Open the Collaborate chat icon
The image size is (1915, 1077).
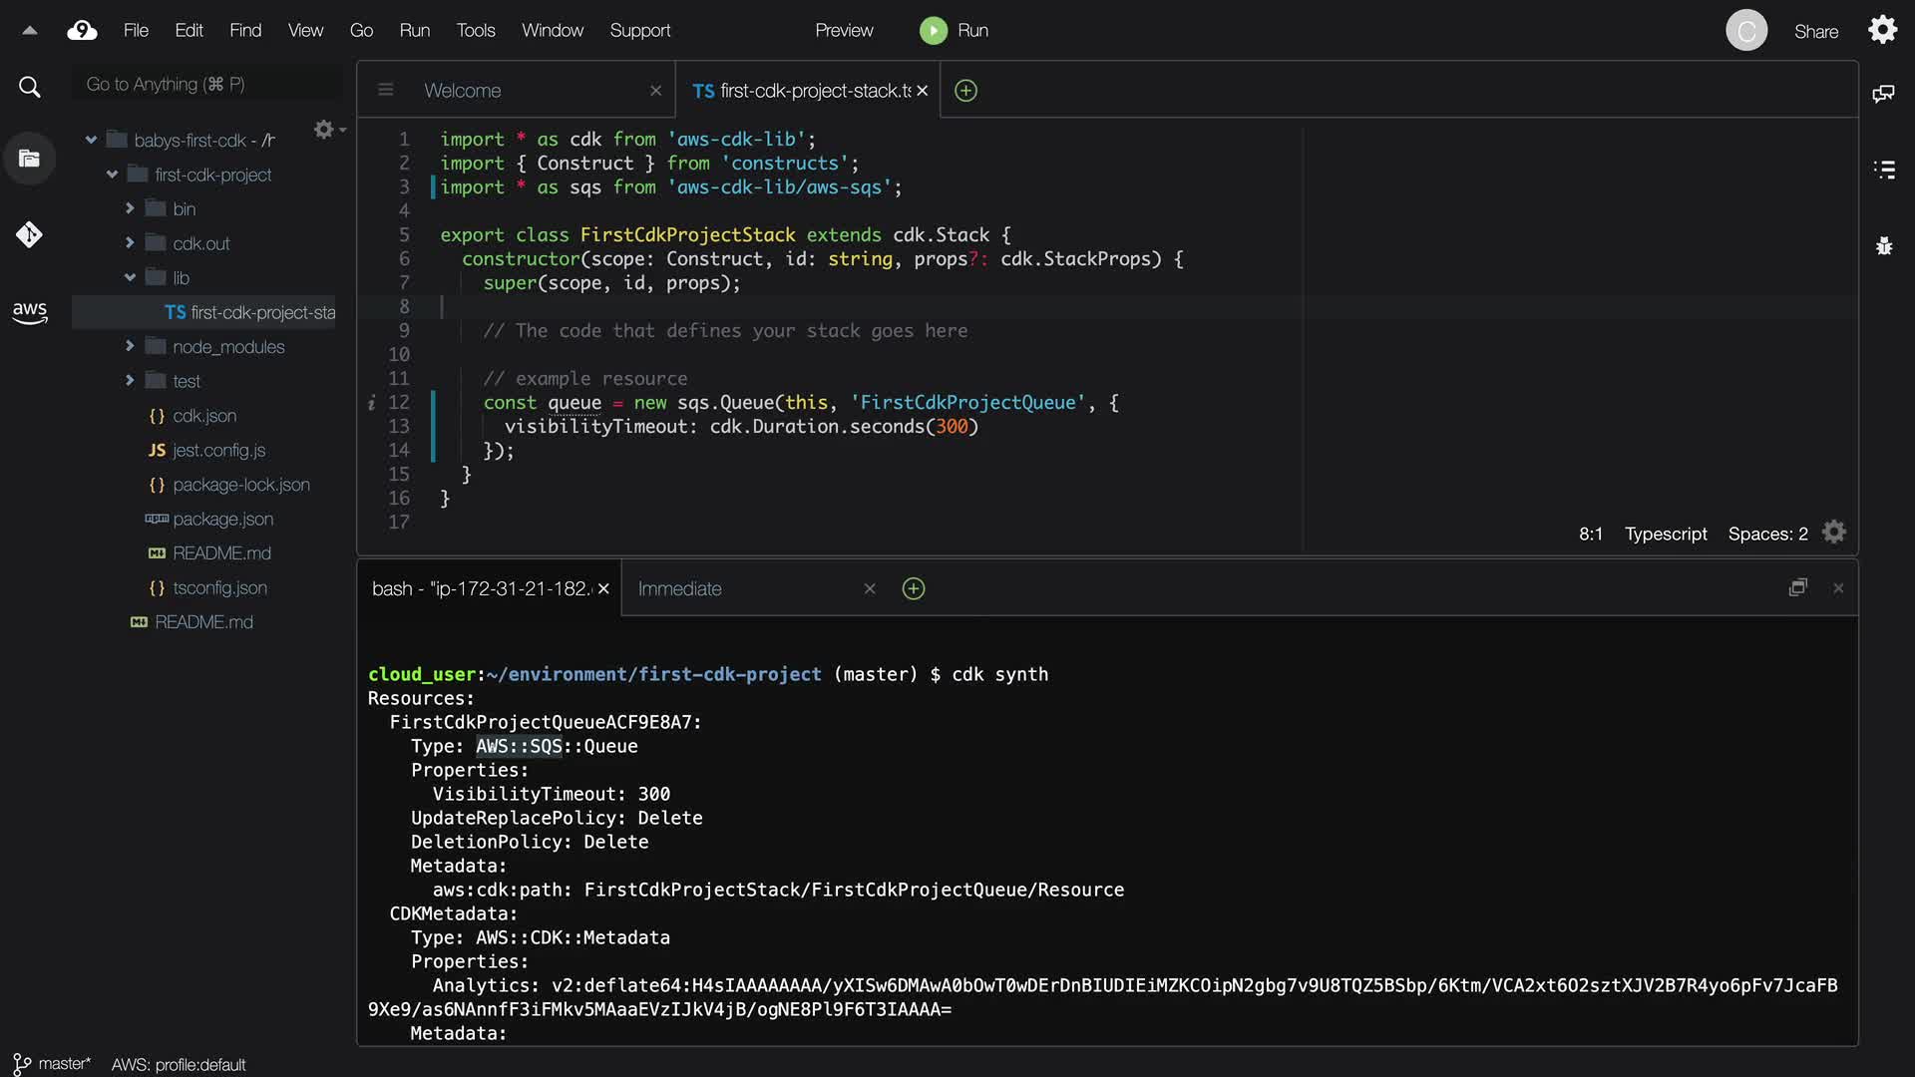(1883, 94)
